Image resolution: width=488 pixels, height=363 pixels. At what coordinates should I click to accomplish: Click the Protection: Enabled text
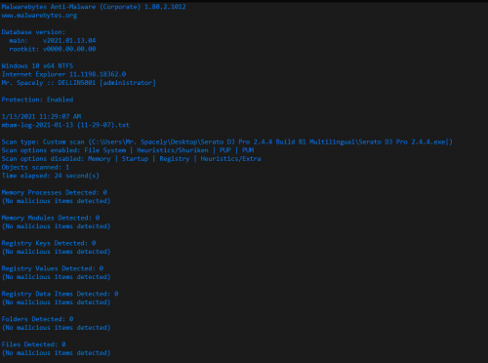37,100
